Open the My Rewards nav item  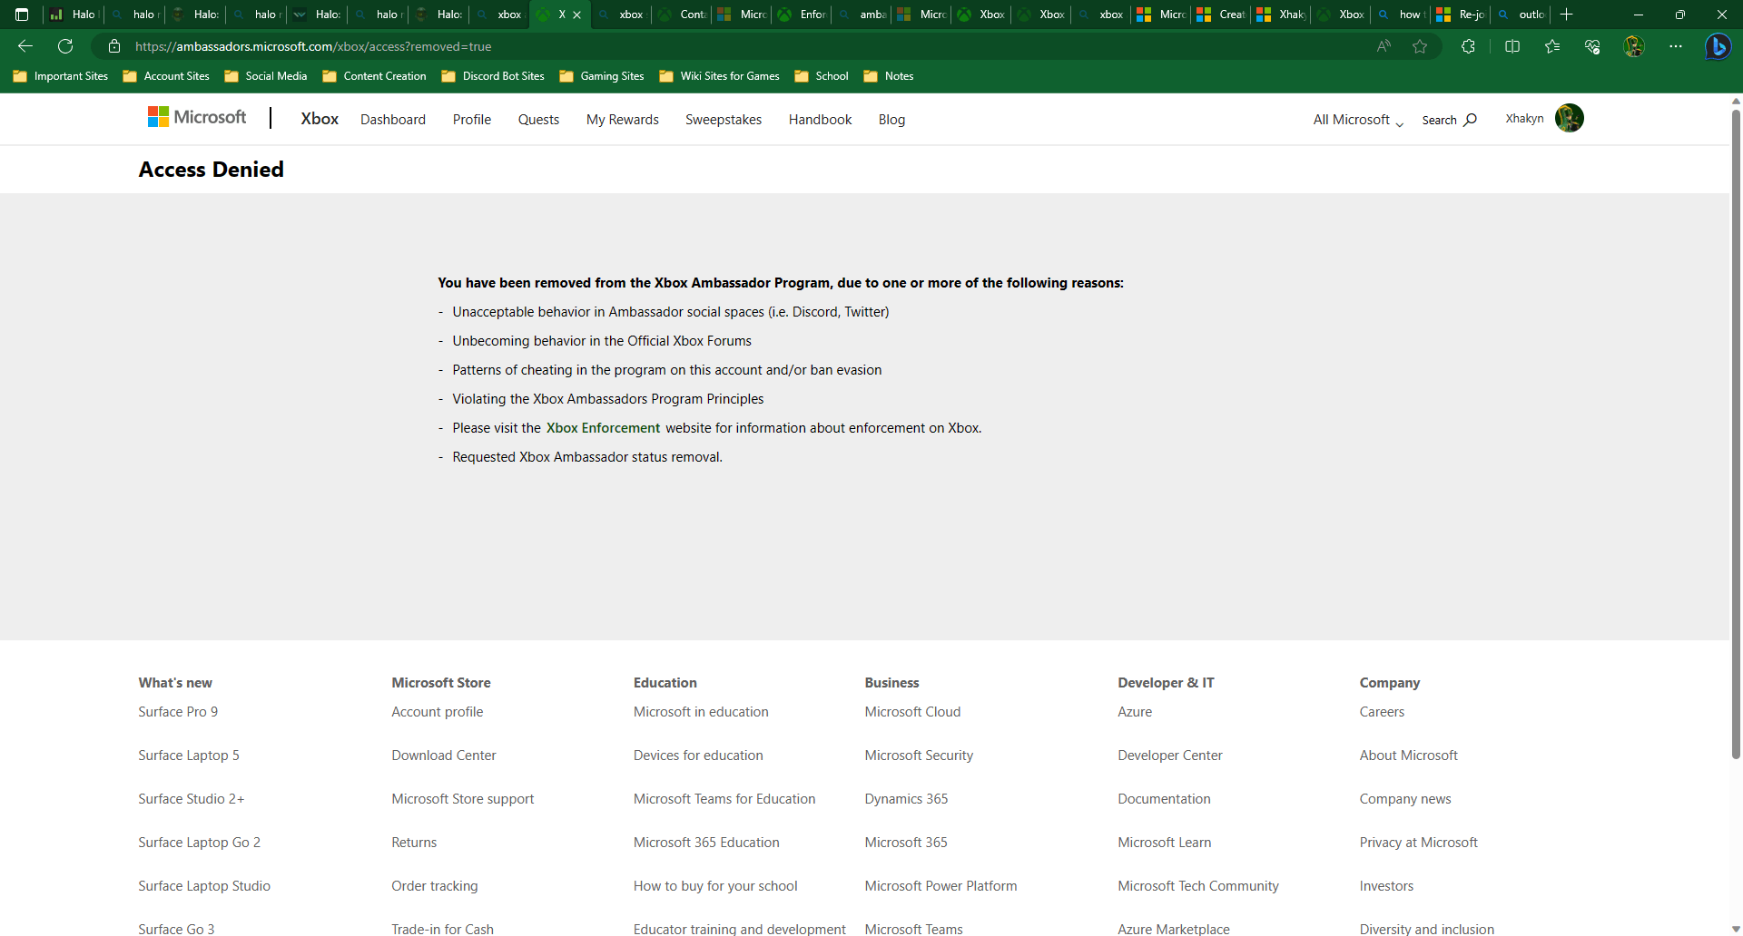pos(623,120)
